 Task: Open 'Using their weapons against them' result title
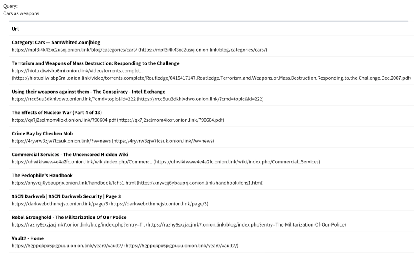(x=88, y=92)
